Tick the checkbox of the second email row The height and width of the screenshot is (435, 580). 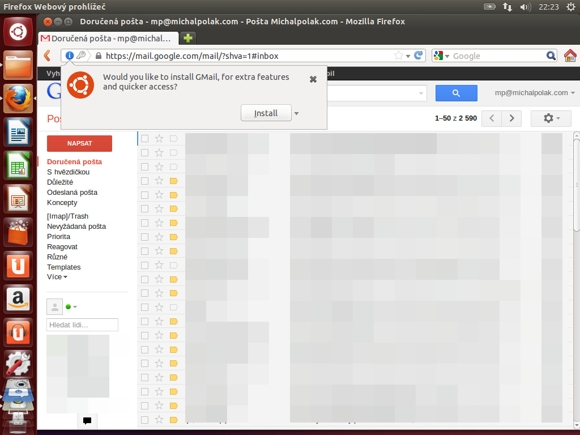point(144,152)
